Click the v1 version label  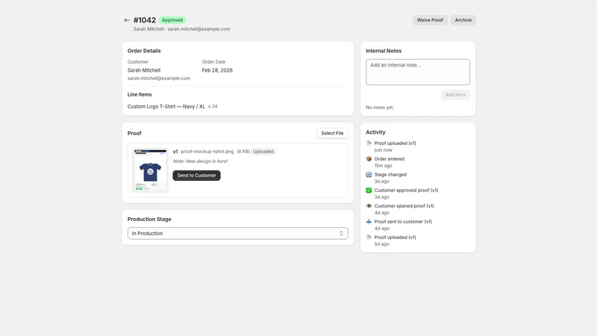(175, 152)
